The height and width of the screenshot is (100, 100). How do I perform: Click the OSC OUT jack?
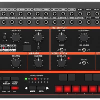pos(97,14)
